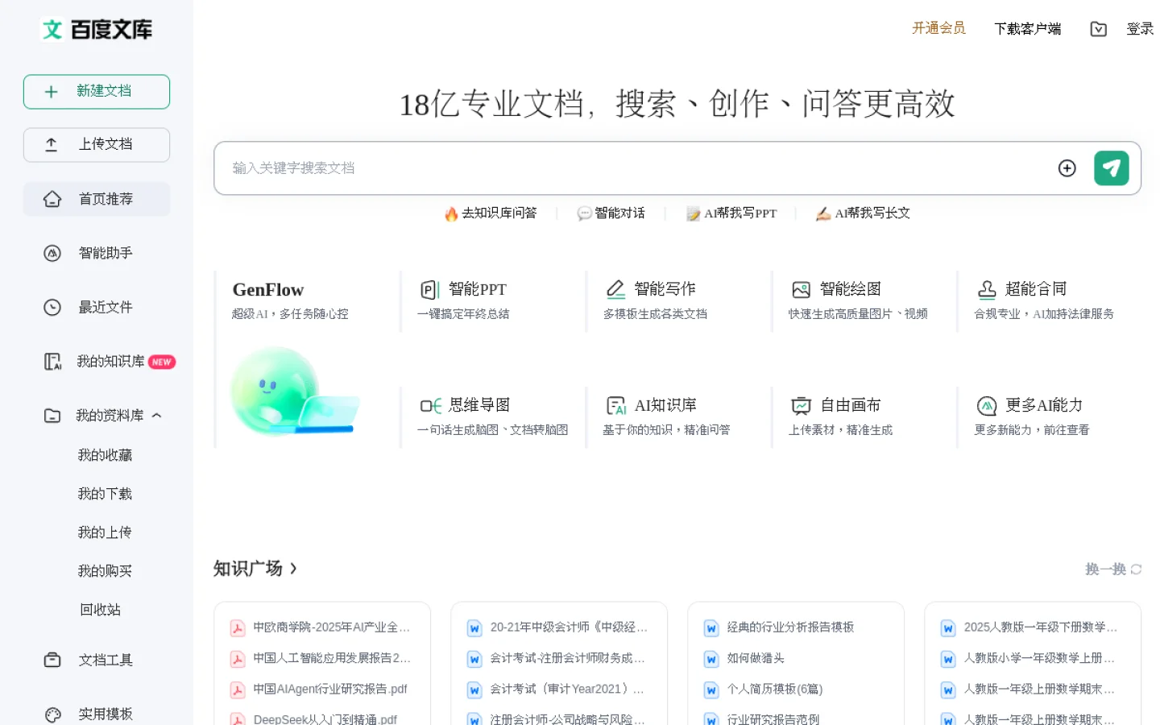Screen dimensions: 1160x725
Task: Click the home icon beside 首页推荐
Action: tap(52, 199)
